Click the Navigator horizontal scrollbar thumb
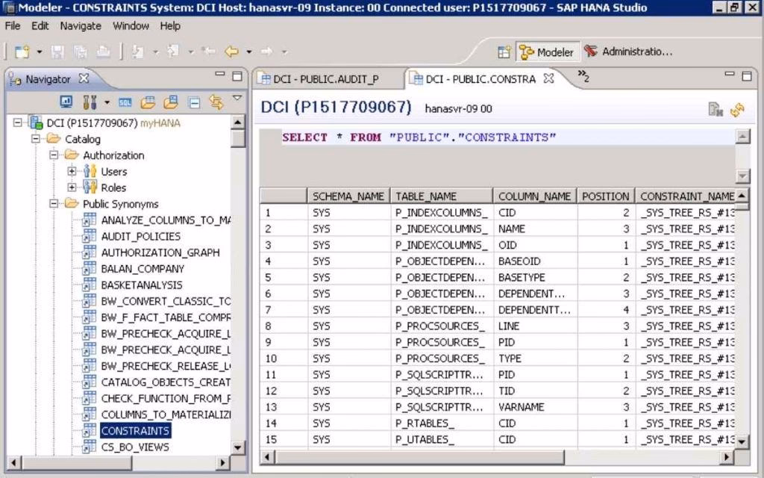Viewport: 764px width, 478px height. (77, 462)
